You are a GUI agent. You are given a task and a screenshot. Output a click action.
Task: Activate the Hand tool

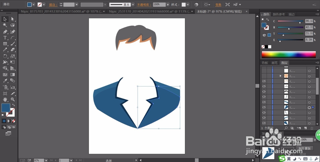5,99
